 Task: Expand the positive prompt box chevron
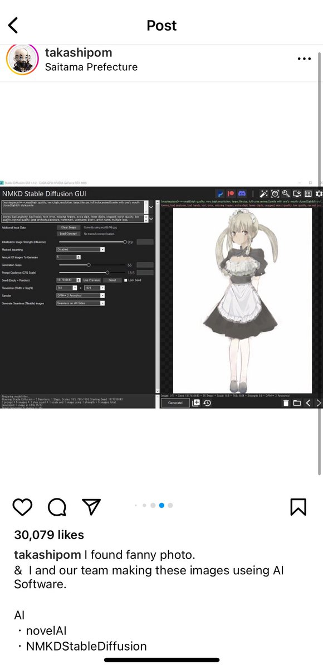pos(151,207)
